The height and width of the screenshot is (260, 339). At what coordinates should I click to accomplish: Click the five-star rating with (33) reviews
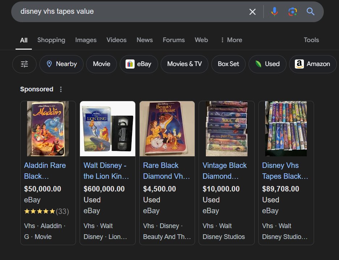(x=46, y=211)
